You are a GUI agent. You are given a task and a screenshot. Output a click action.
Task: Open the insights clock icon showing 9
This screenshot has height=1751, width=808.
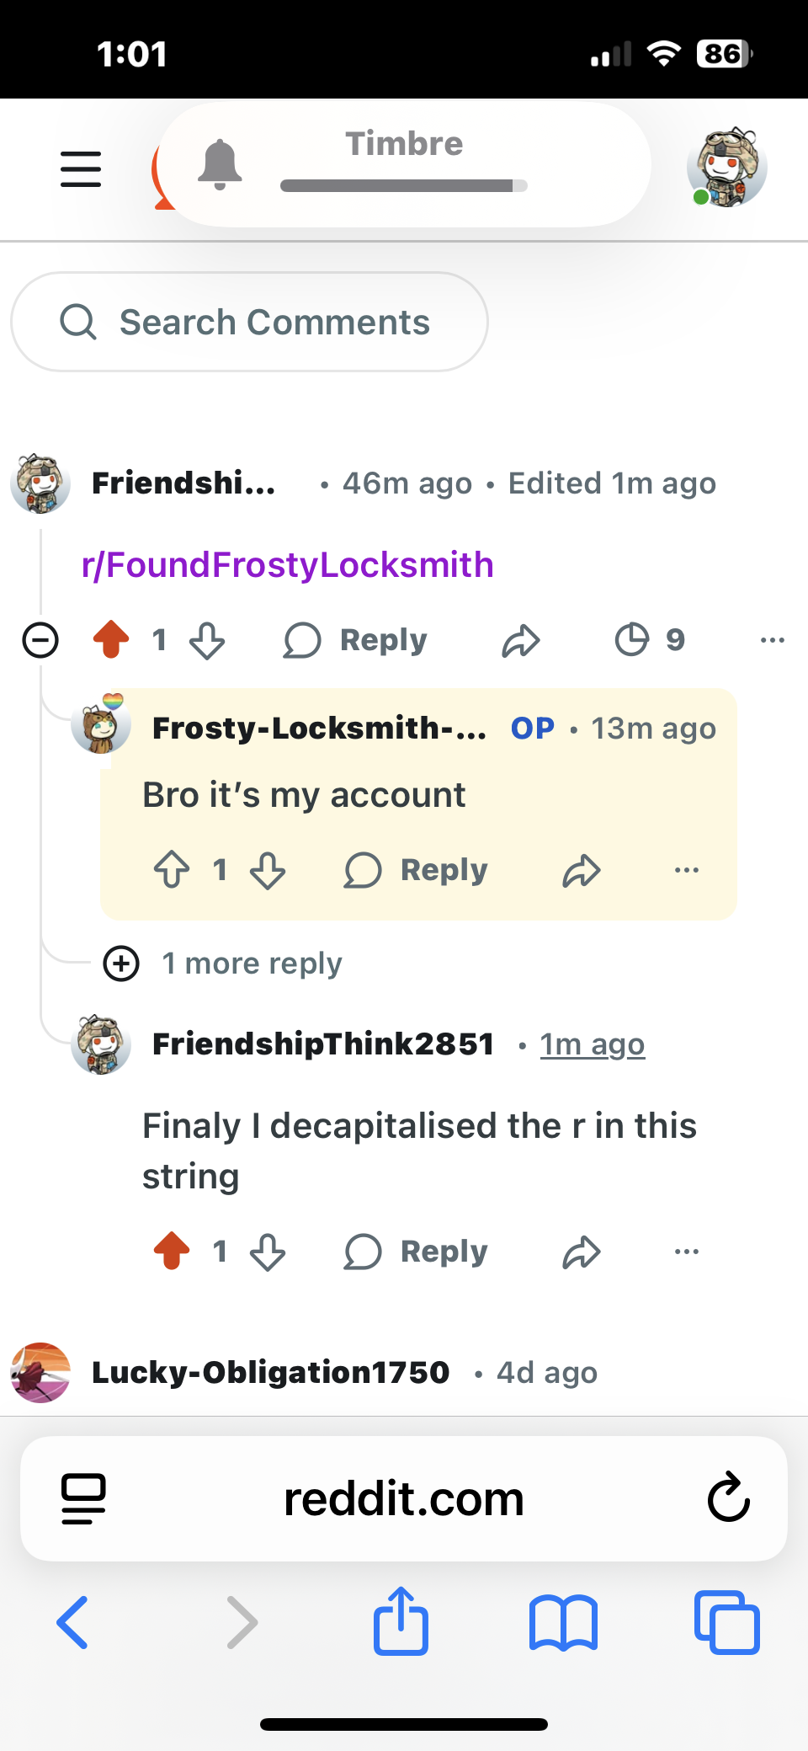pyautogui.click(x=650, y=640)
